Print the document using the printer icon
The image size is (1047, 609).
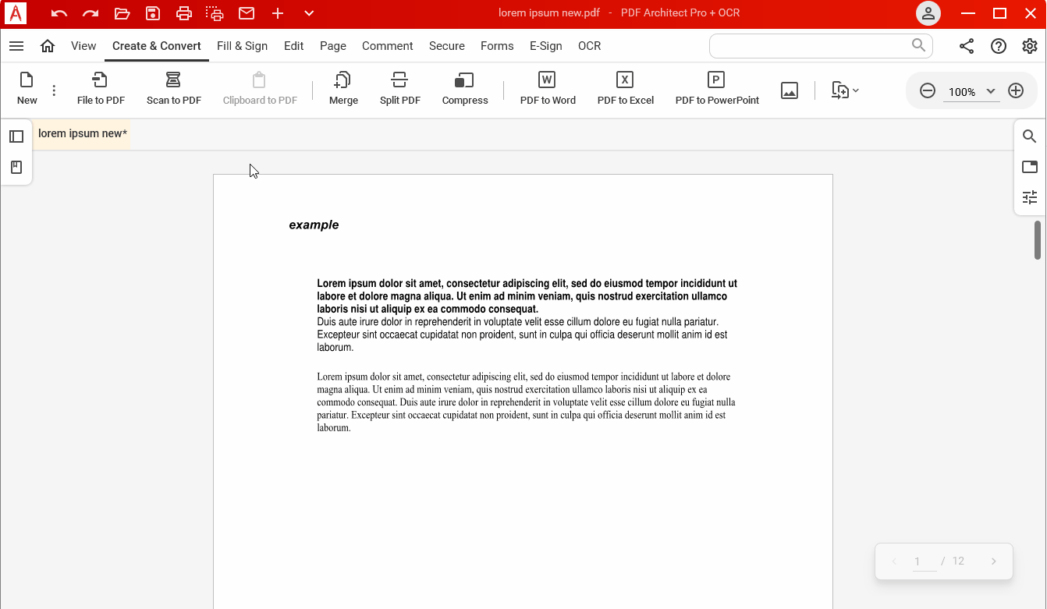[184, 13]
